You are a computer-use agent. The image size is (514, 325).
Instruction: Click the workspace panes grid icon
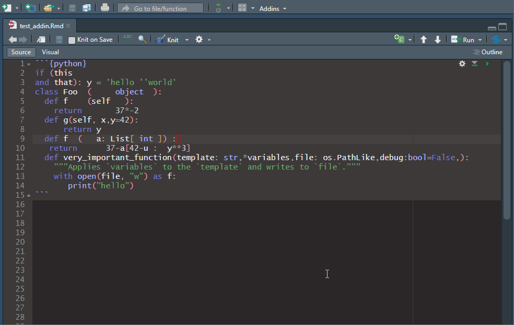(242, 8)
